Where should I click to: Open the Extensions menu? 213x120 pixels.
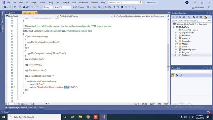pyautogui.click(x=84, y=2)
